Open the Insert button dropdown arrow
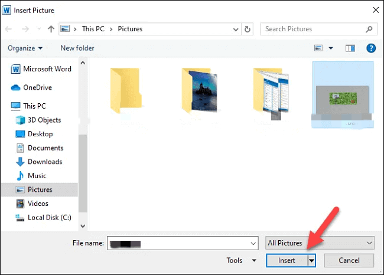 (x=311, y=260)
